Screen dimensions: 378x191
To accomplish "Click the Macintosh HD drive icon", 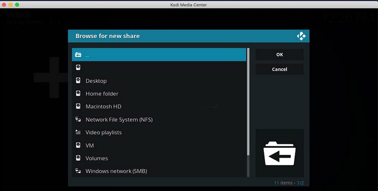I will [78, 106].
